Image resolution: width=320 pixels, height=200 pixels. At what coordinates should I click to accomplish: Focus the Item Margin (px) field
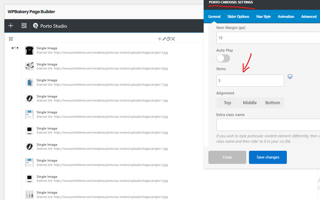coord(268,38)
